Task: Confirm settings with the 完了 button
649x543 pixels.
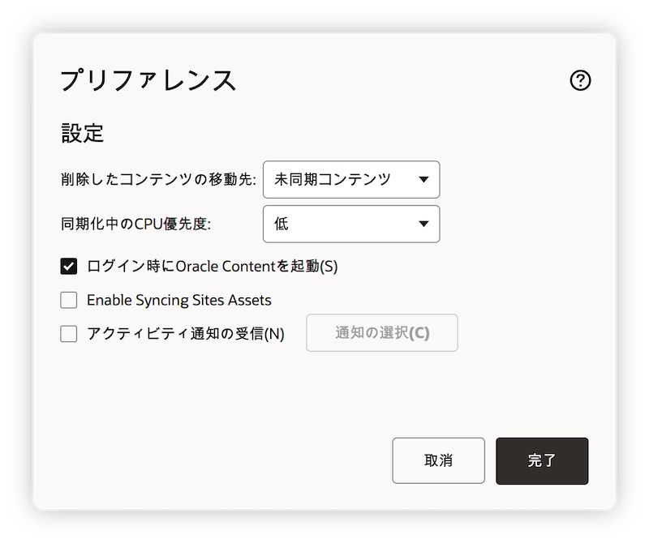Action: point(542,460)
